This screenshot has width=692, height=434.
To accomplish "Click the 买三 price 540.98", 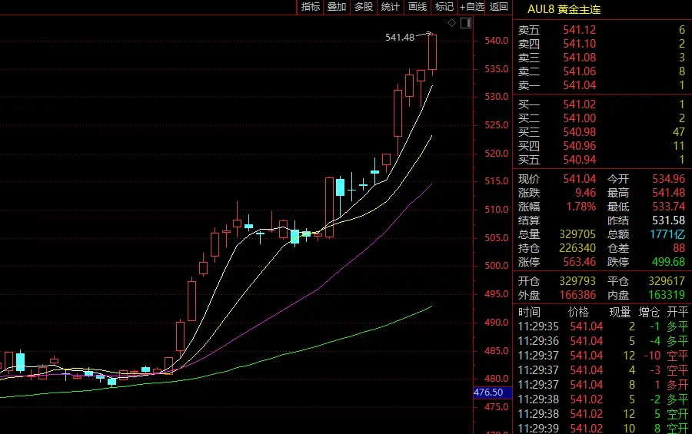I will coord(580,132).
